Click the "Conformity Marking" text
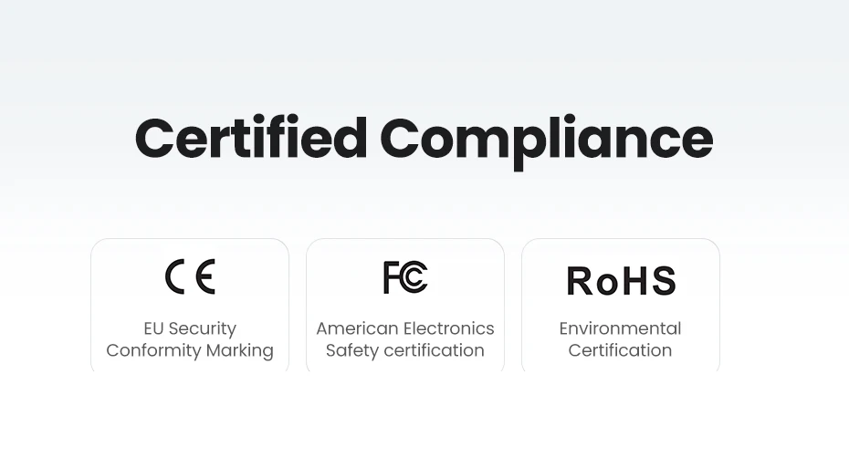 (190, 350)
